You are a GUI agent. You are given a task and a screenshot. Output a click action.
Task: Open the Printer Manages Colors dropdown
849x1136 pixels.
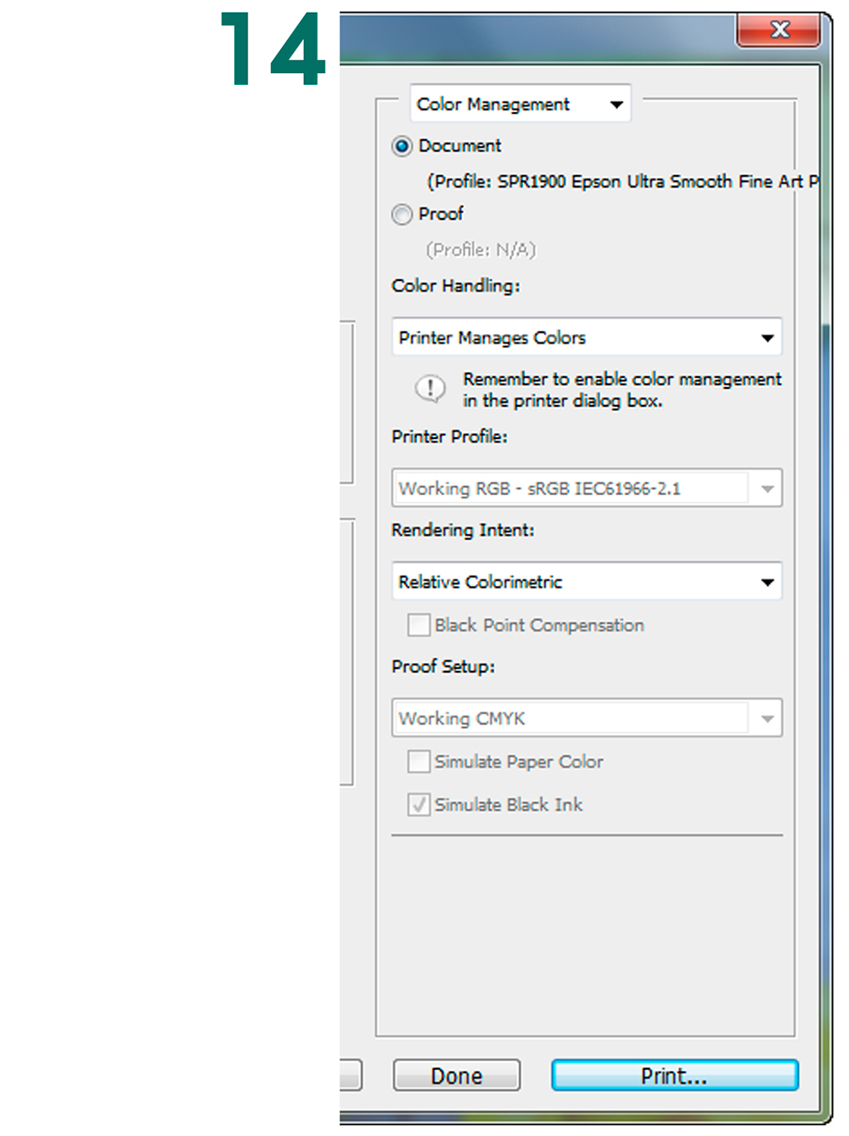click(x=586, y=338)
